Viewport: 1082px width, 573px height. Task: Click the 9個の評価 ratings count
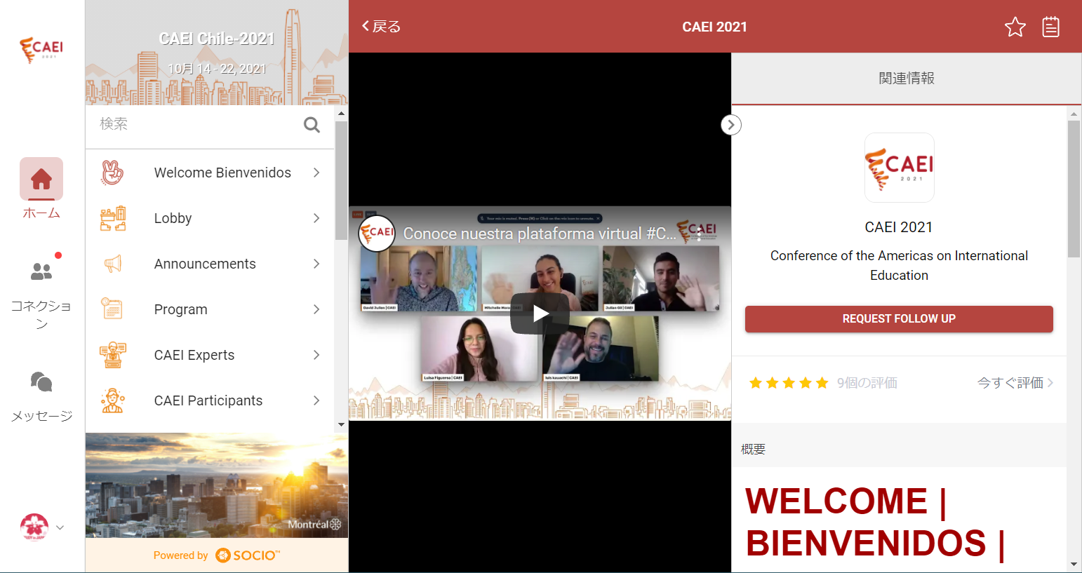[x=867, y=383]
